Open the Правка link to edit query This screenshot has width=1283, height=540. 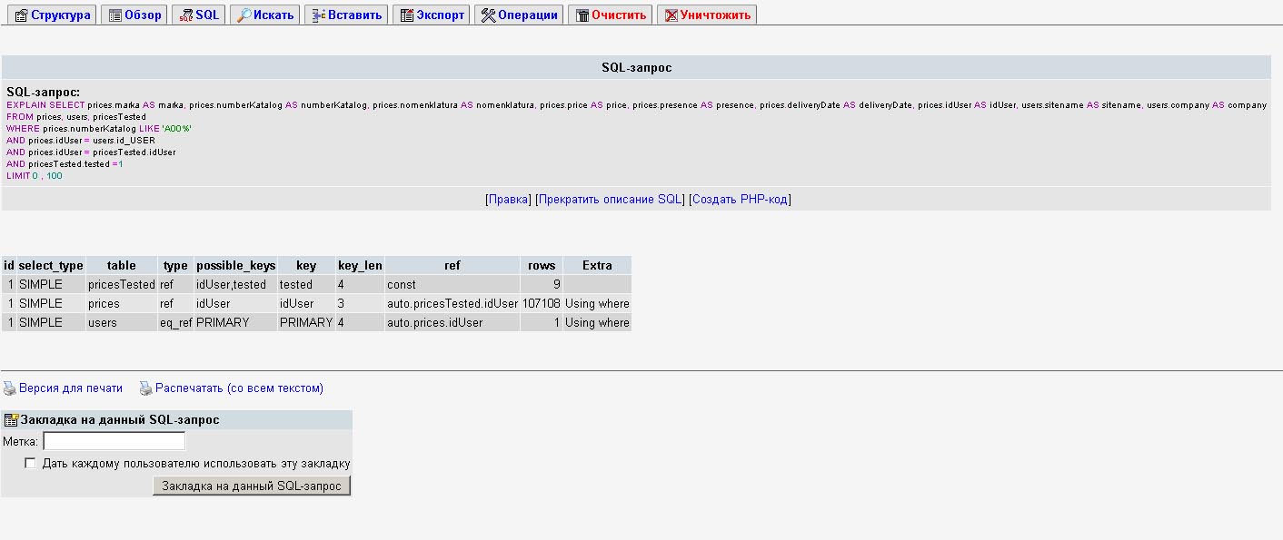point(509,200)
